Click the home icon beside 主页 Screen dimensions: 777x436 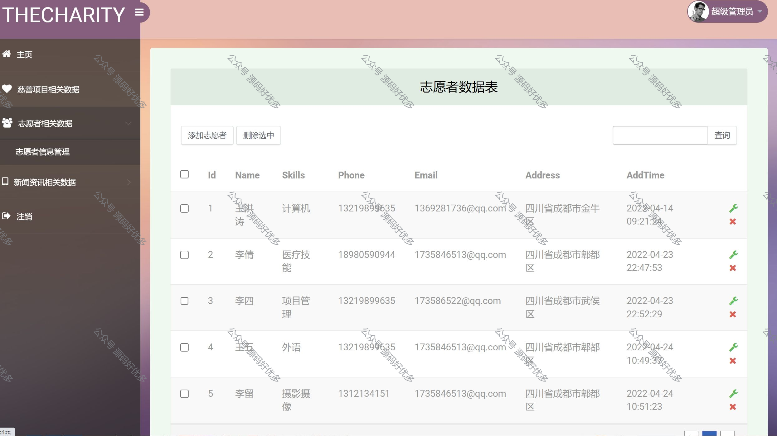7,54
